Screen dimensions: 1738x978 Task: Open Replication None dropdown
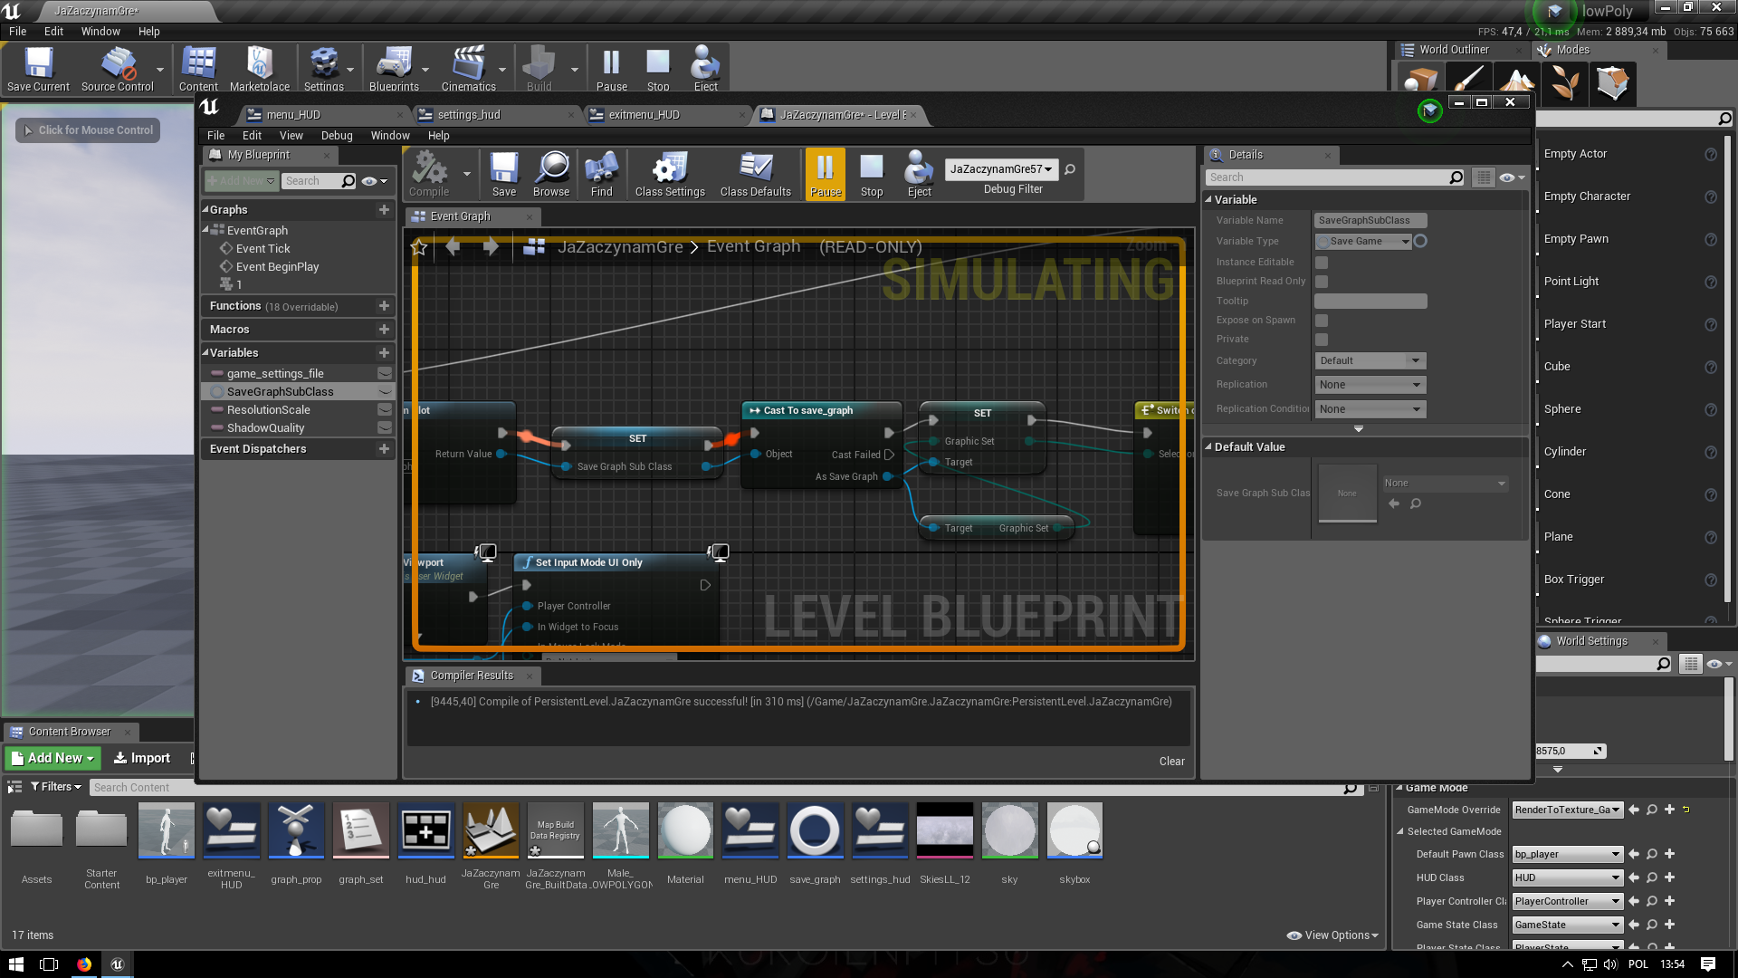click(x=1370, y=385)
